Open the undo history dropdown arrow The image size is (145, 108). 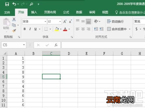tap(18, 4)
